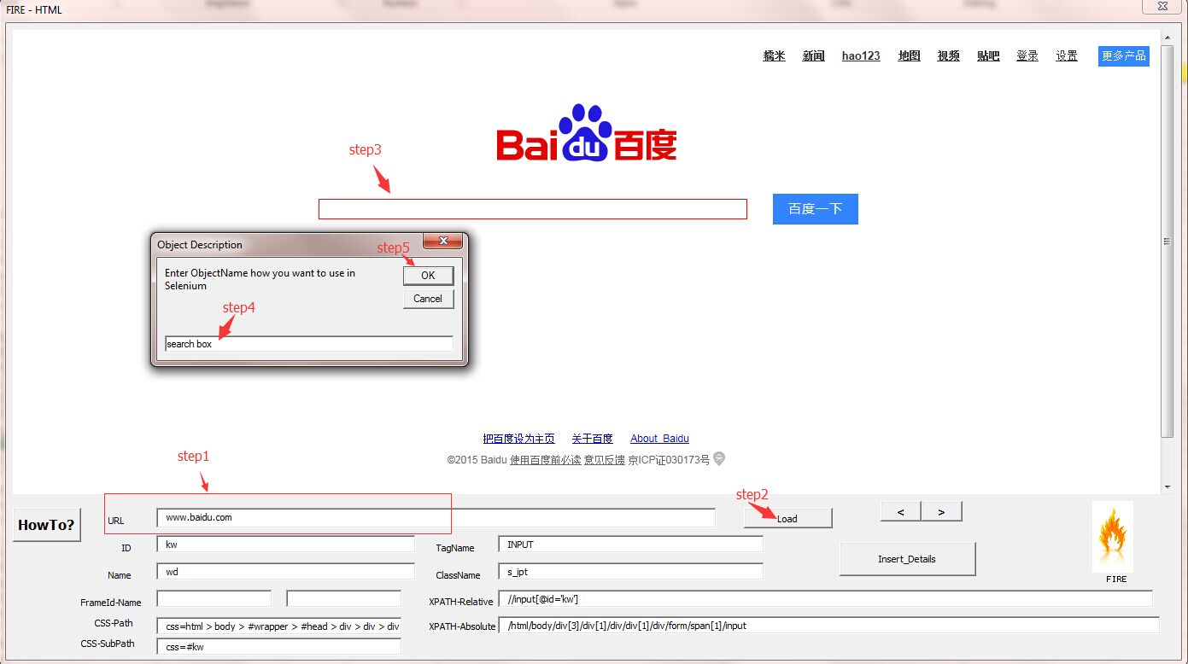Image resolution: width=1188 pixels, height=664 pixels.
Task: Click the 京ICP证030173号 text
Action: pos(669,460)
